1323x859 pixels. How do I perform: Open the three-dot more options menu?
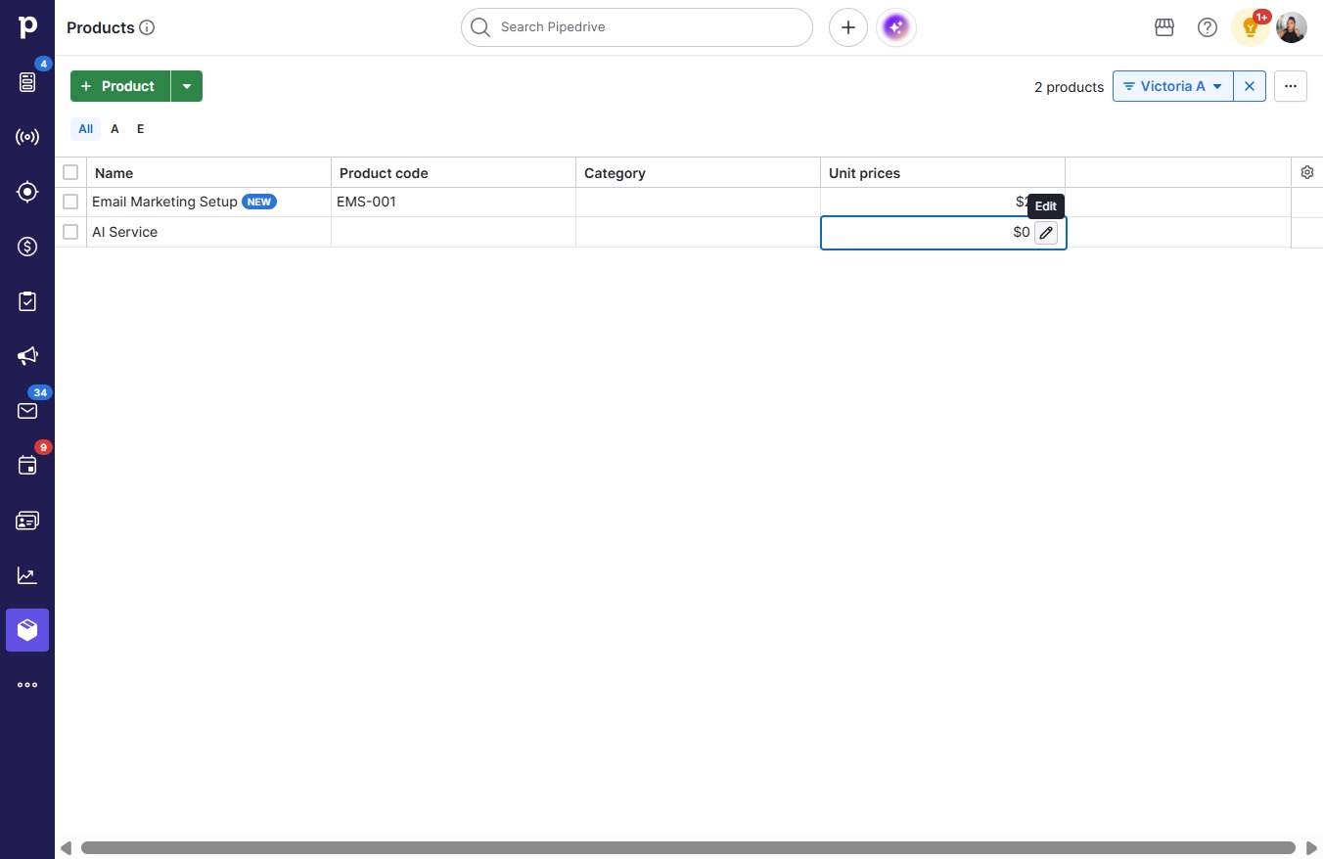1291,86
